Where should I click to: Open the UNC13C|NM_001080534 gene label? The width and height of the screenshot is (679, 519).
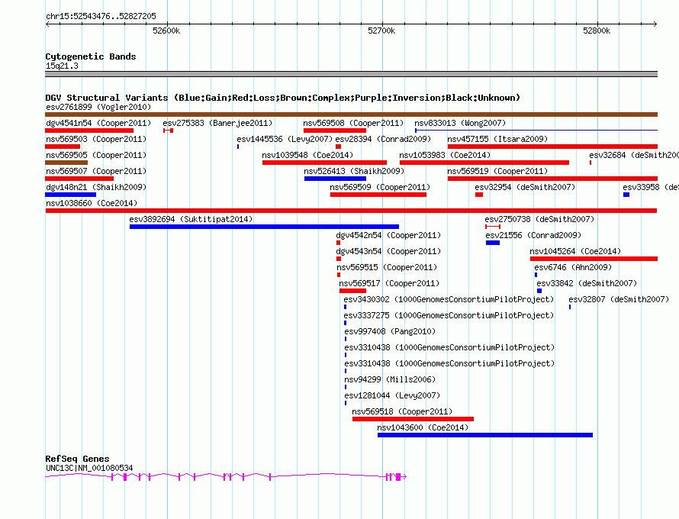89,468
